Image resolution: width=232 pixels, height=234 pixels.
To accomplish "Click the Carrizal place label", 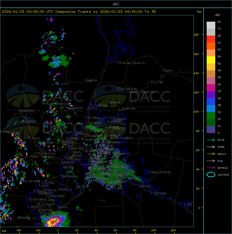I will tap(83, 186).
